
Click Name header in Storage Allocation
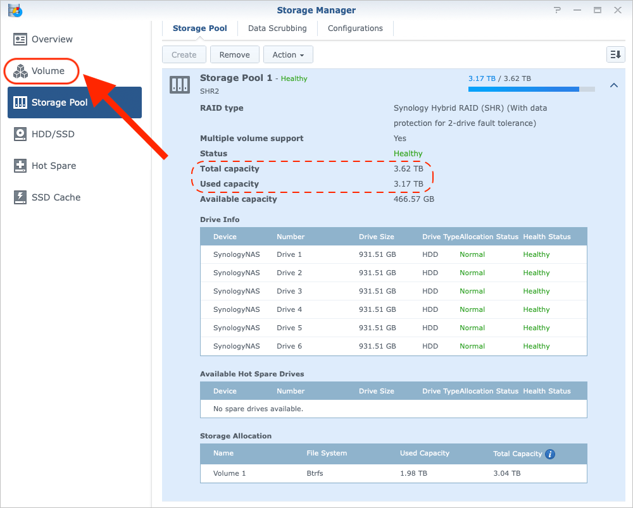point(223,453)
